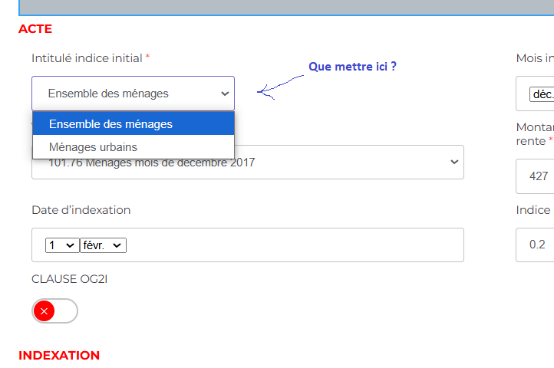554x368 pixels.
Task: Click chevron arrow of Intitulé indice initial dropdown
Action: click(x=225, y=94)
